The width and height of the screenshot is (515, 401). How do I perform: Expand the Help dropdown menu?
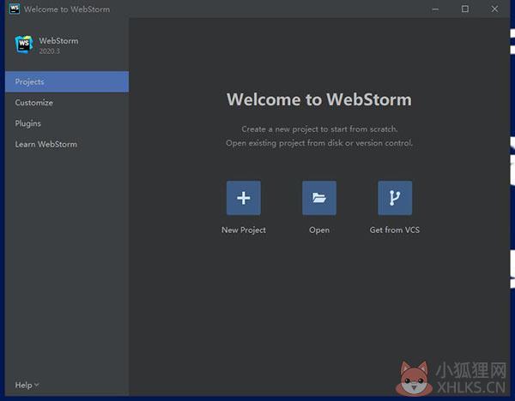(27, 385)
